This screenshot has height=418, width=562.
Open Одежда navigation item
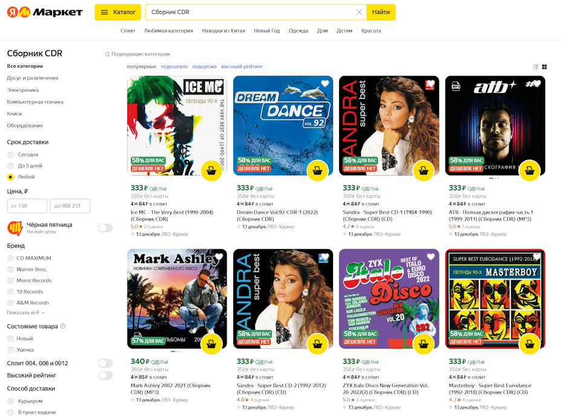point(298,31)
